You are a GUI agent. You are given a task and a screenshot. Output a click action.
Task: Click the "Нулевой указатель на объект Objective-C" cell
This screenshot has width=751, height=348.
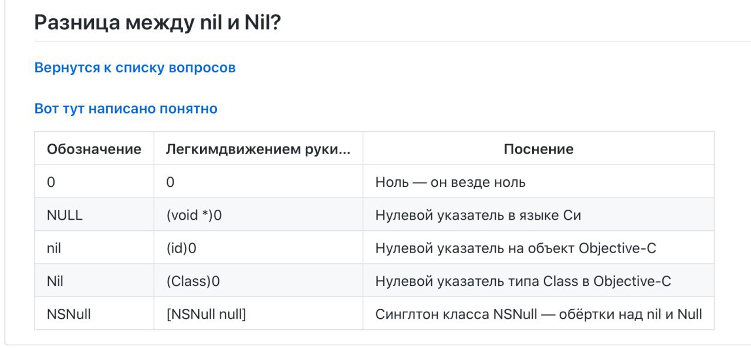(x=539, y=248)
